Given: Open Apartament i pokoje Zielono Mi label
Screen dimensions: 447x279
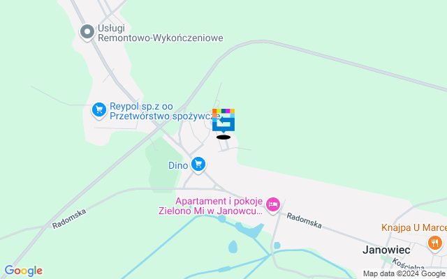Looking at the screenshot, I should point(211,206).
